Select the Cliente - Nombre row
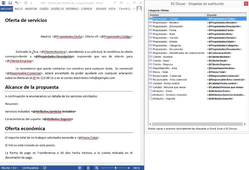The image size is (249, 170). pyautogui.click(x=197, y=57)
